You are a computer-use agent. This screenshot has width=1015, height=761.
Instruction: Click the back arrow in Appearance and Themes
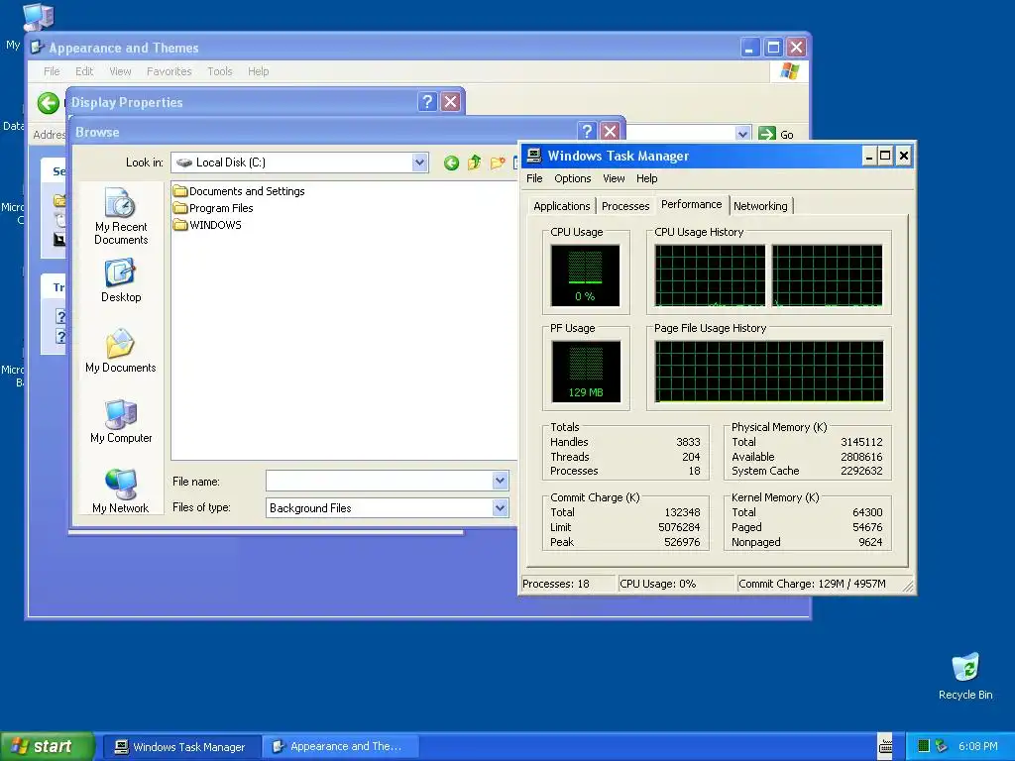pos(48,103)
